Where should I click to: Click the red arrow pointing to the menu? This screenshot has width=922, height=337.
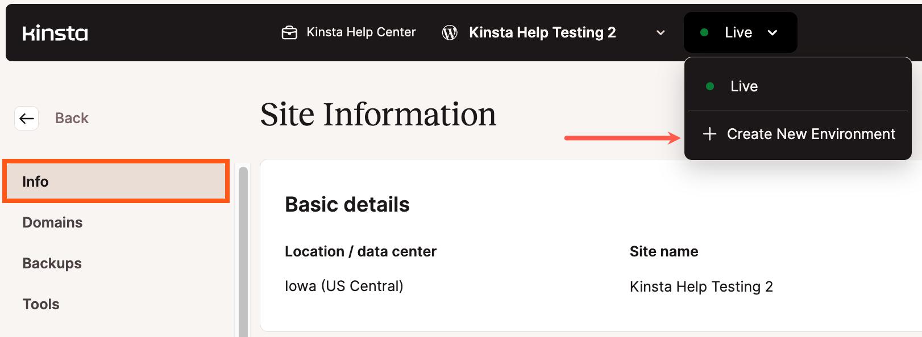tap(622, 136)
